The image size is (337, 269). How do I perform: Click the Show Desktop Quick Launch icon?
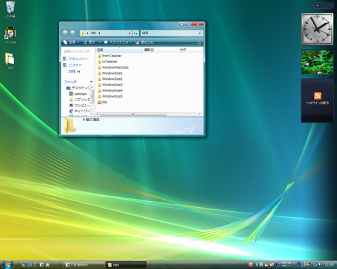(x=24, y=265)
